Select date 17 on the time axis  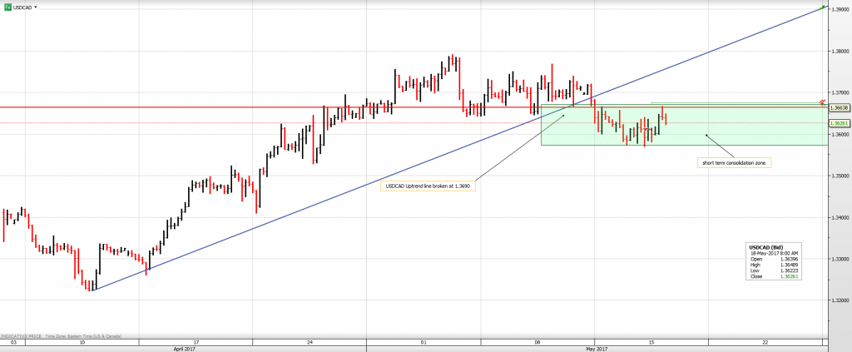196,342
